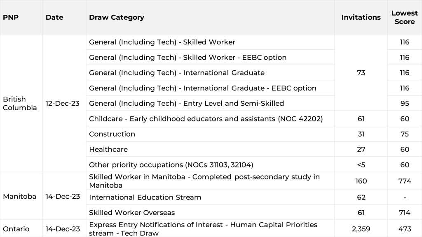Click the merged 73 invitations cell
This screenshot has width=422, height=237.
(x=361, y=73)
